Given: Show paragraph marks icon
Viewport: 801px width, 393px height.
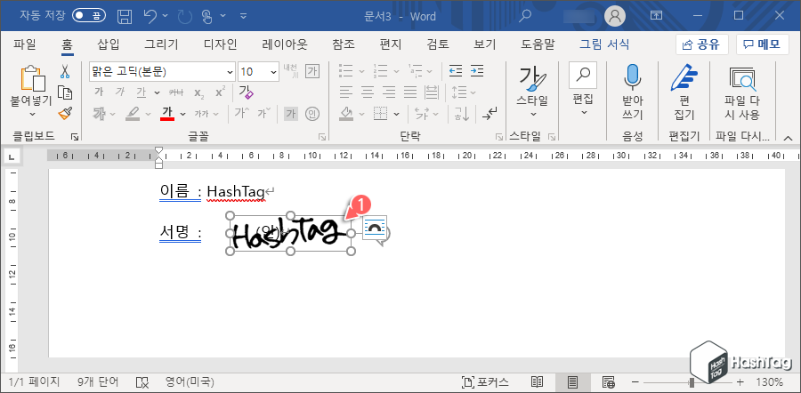Looking at the screenshot, I should [489, 113].
